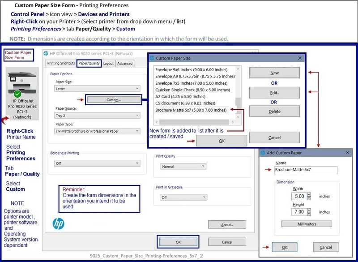Open the Advanced tab
Screen dimensions: 358x262
pyautogui.click(x=125, y=64)
